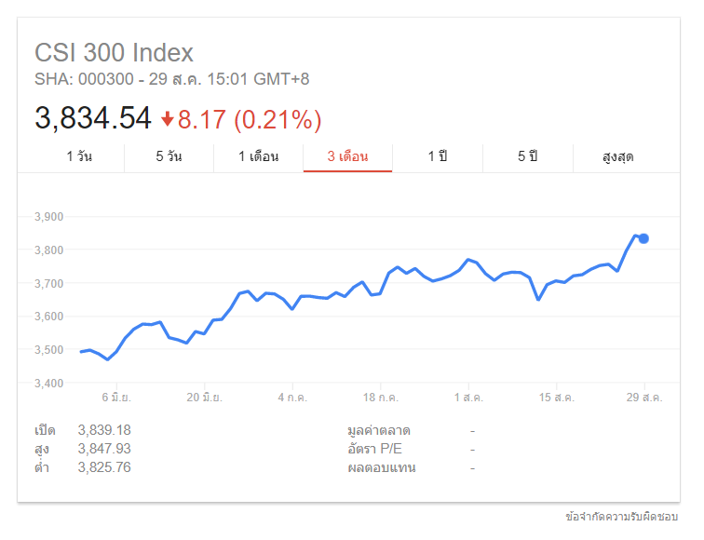This screenshot has width=704, height=540.
Task: Open the 1 เดือน chart tab
Action: point(258,156)
